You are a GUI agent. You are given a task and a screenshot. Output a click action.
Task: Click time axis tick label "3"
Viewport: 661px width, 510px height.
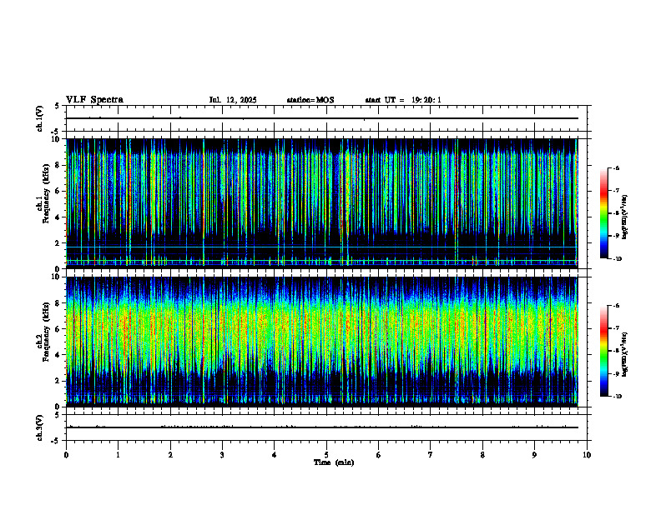[222, 455]
